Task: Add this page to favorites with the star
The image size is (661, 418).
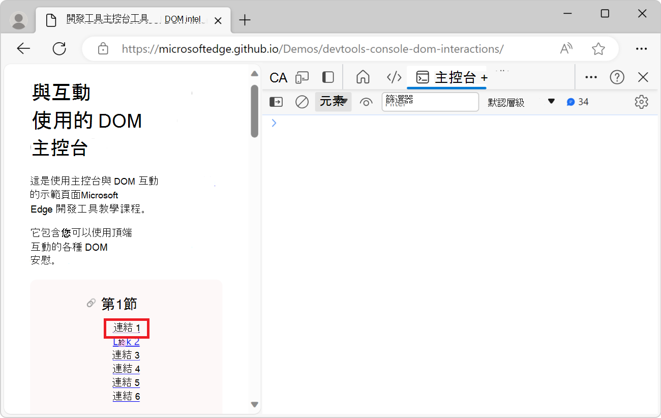Action: coord(598,49)
